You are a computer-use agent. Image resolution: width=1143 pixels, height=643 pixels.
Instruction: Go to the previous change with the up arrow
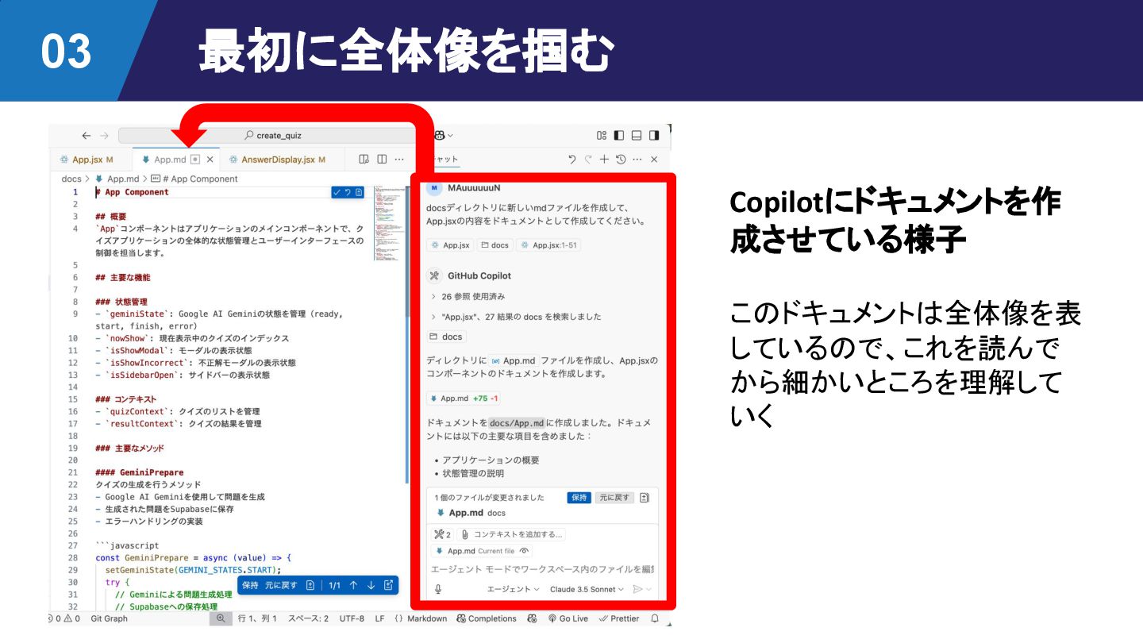click(x=353, y=585)
